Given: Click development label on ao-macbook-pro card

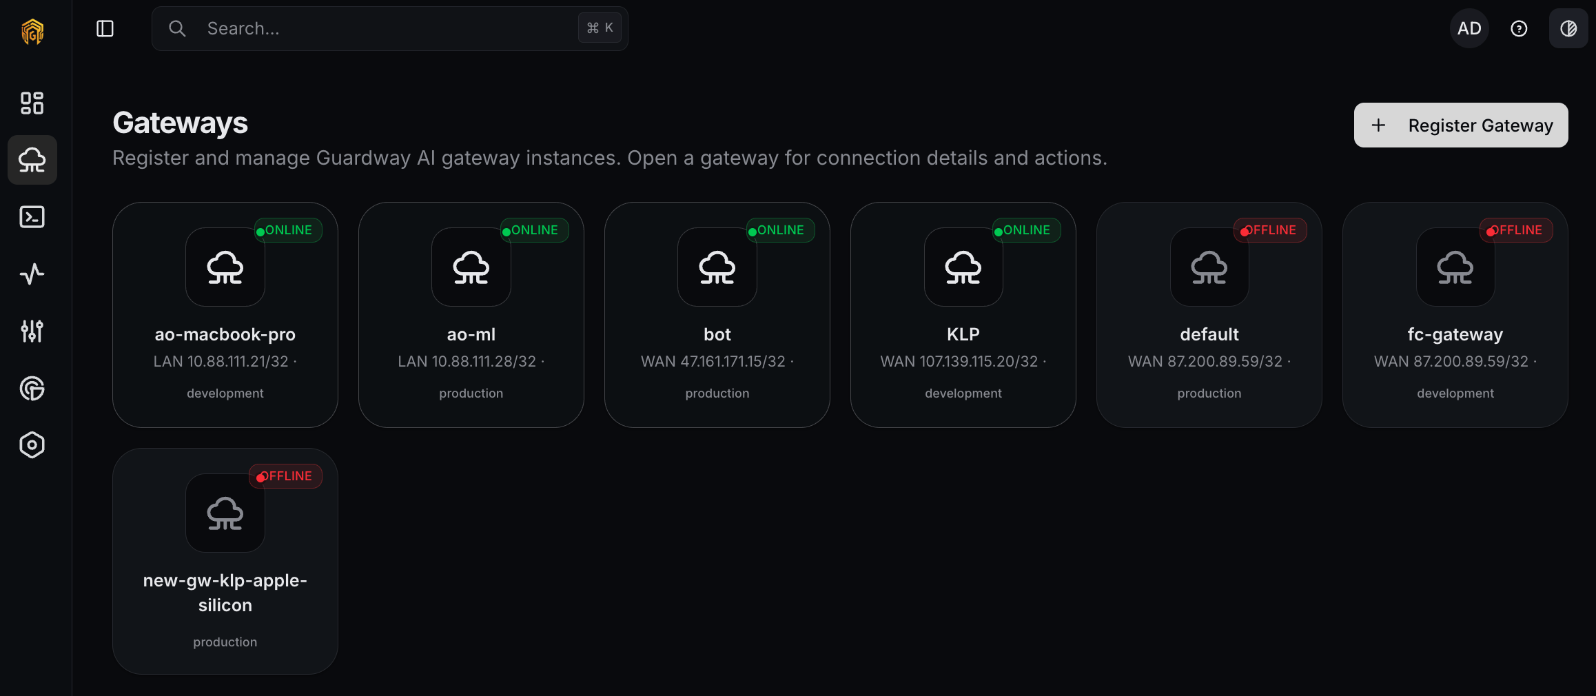Looking at the screenshot, I should [x=225, y=393].
